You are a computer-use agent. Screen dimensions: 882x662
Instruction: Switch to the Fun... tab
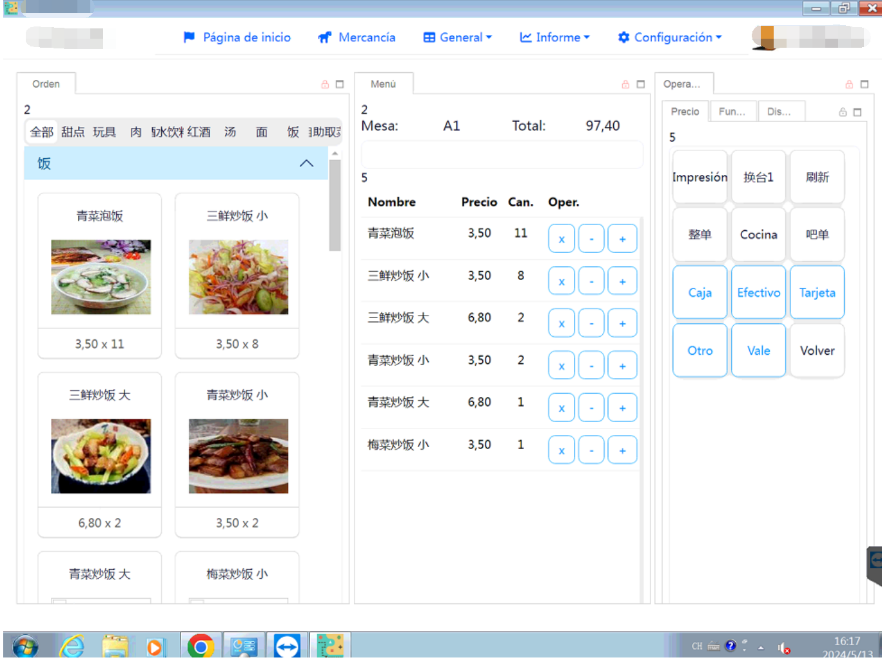(732, 112)
